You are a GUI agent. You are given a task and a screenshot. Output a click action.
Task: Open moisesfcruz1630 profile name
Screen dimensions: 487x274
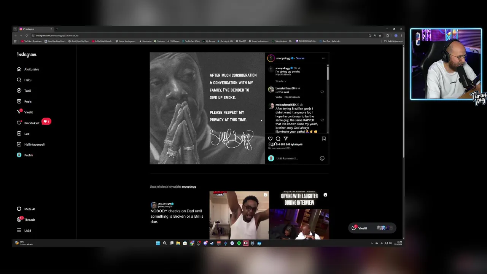point(285,105)
